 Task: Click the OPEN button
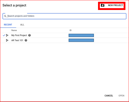click(121, 96)
